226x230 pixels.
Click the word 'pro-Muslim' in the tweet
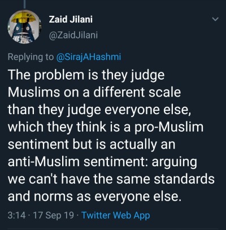click(169, 127)
